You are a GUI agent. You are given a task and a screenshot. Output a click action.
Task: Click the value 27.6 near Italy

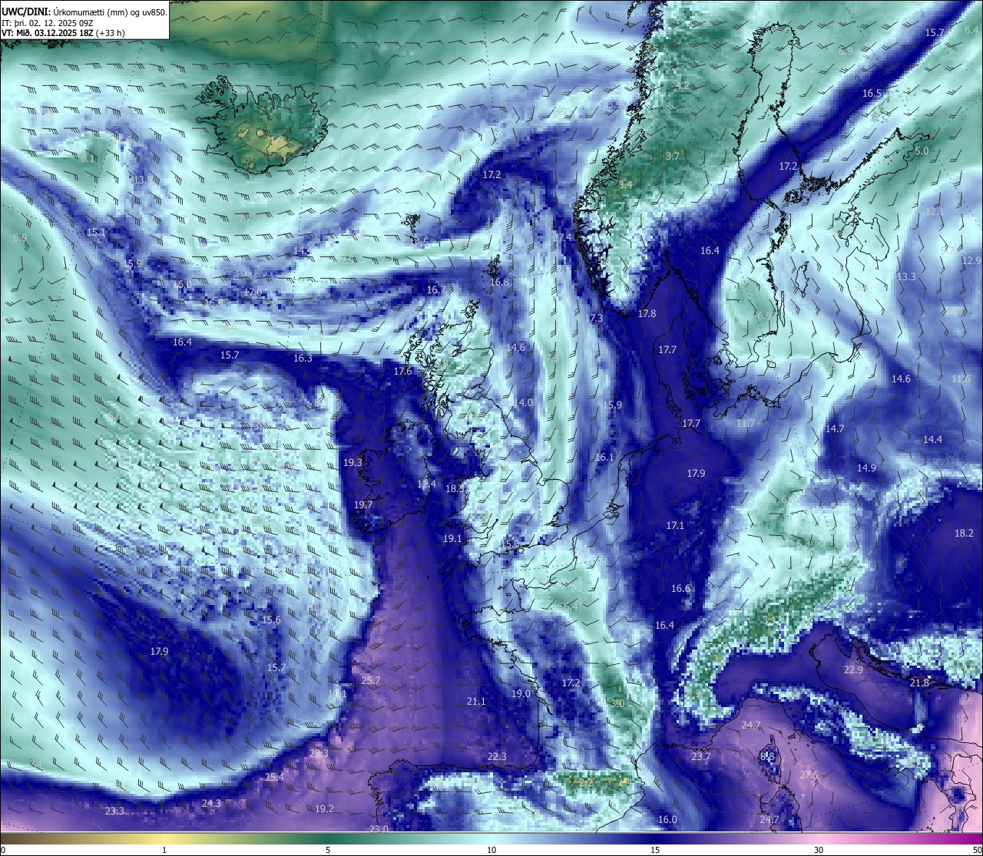809,775
